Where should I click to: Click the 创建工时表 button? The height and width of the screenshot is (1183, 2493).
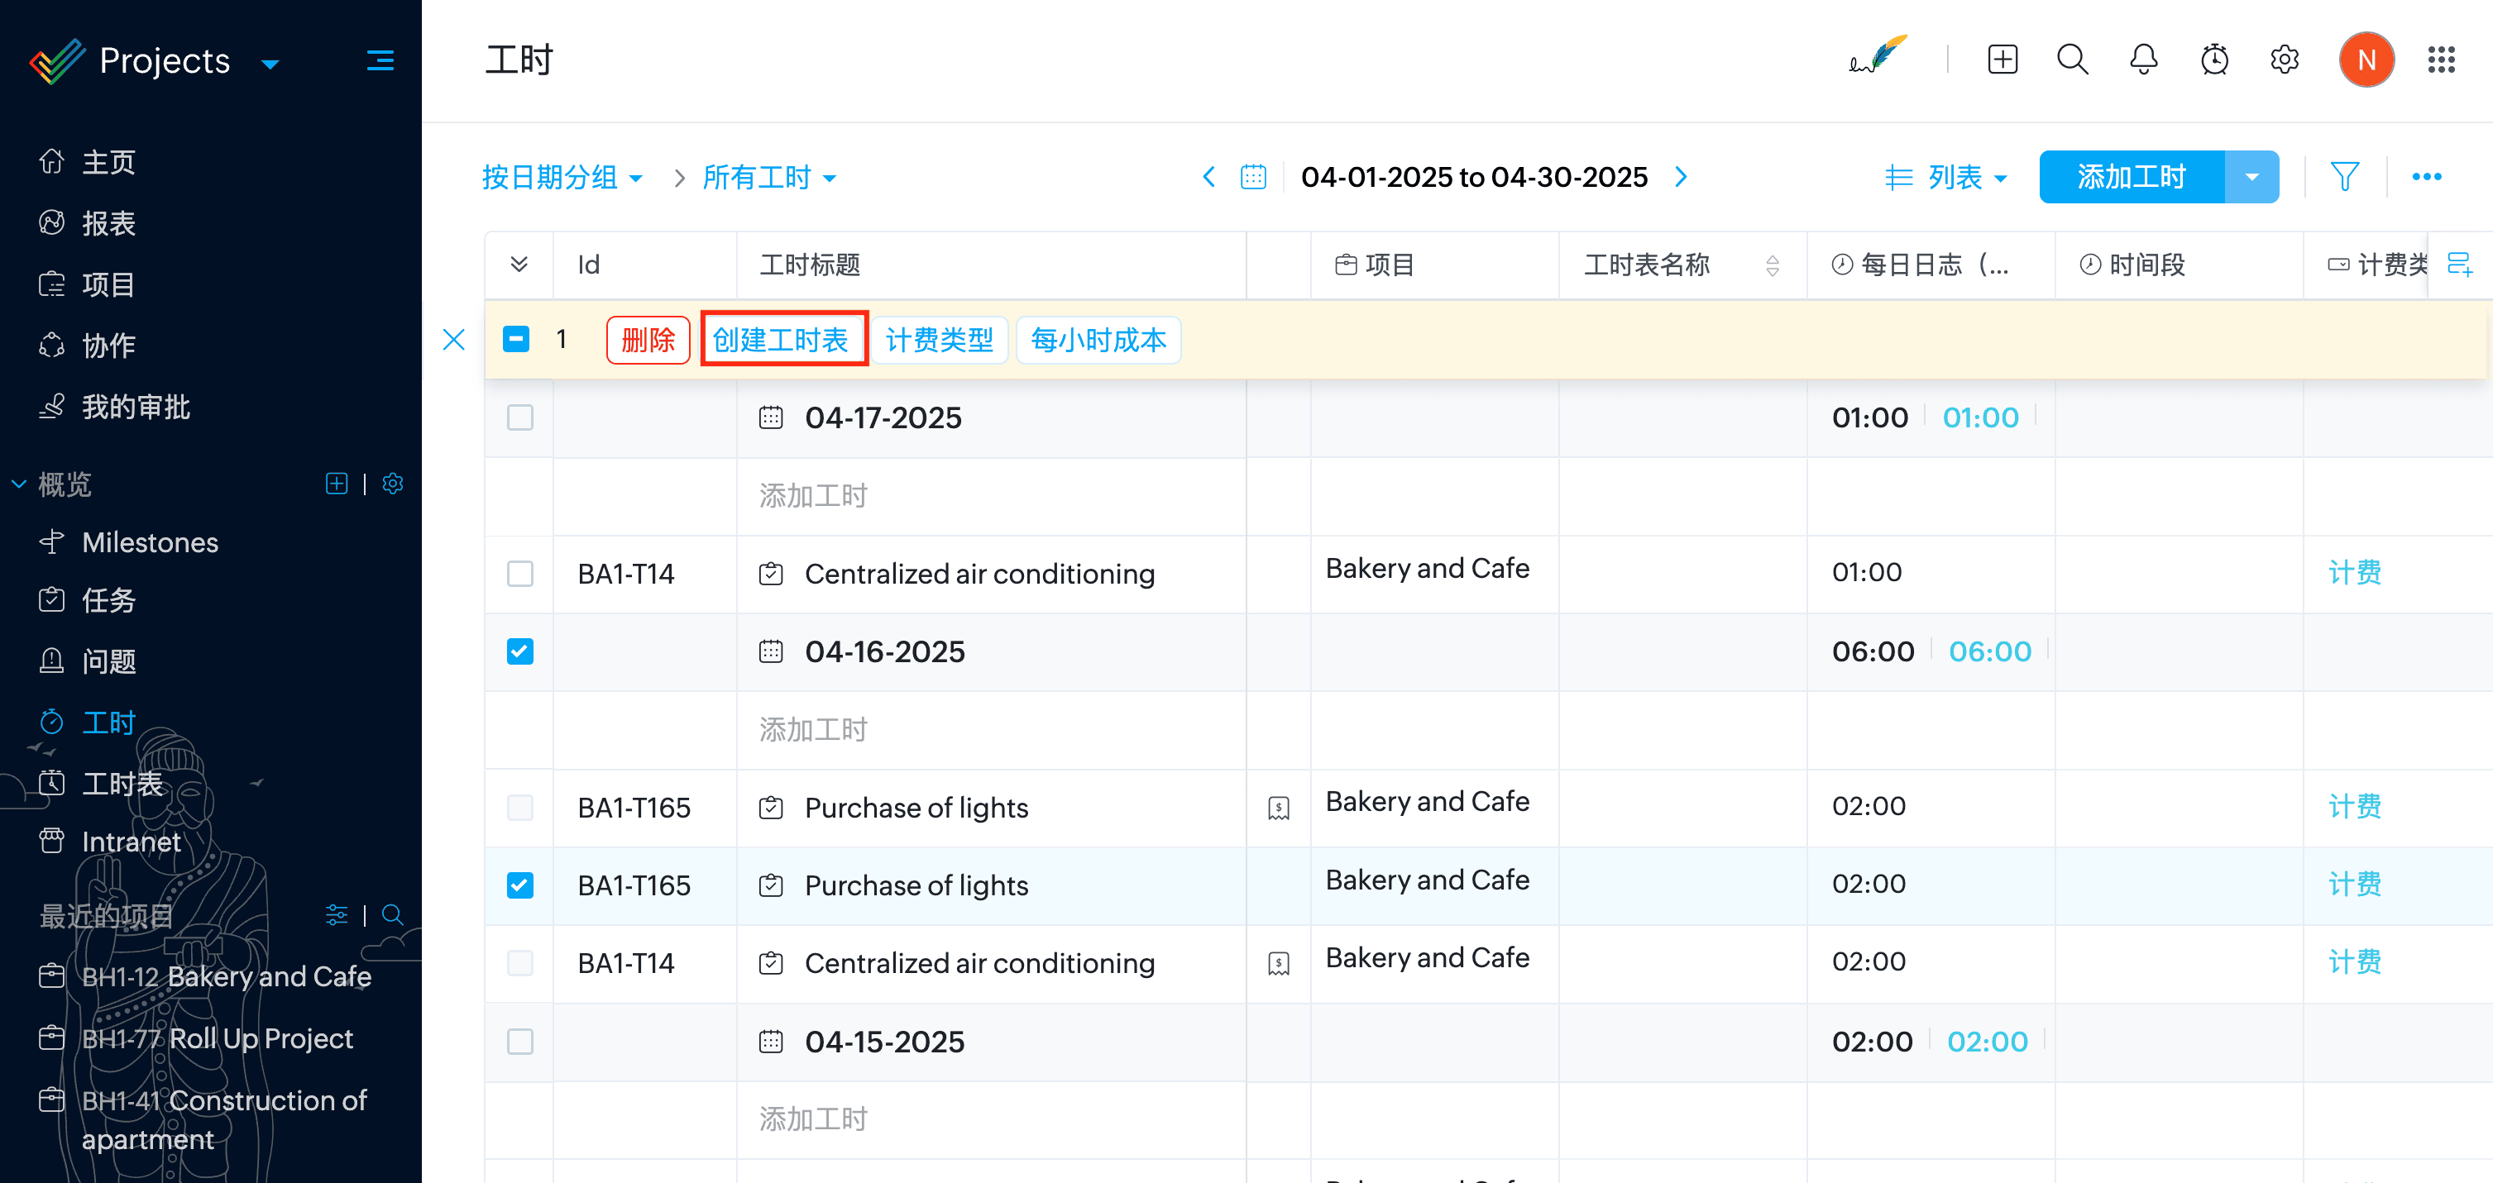pos(781,340)
